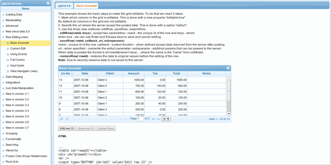Expand the Loading Data tree node
The image size is (331, 165).
(x=3, y=15)
